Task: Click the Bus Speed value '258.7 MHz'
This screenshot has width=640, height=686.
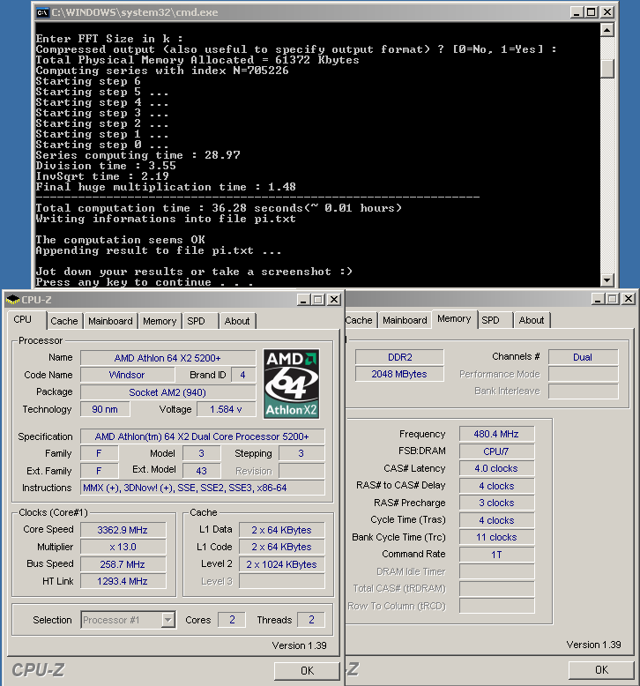Action: point(123,564)
